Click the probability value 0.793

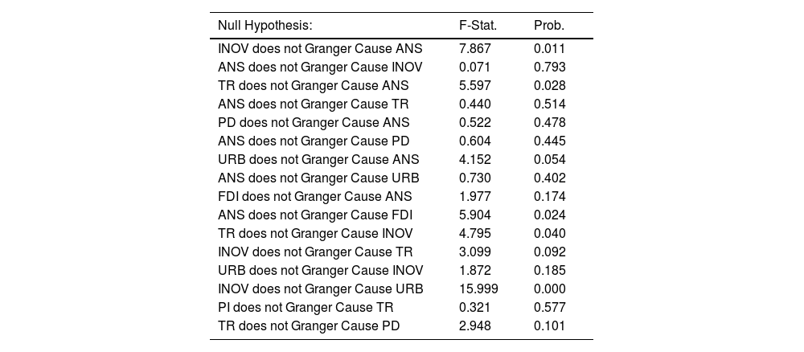549,68
